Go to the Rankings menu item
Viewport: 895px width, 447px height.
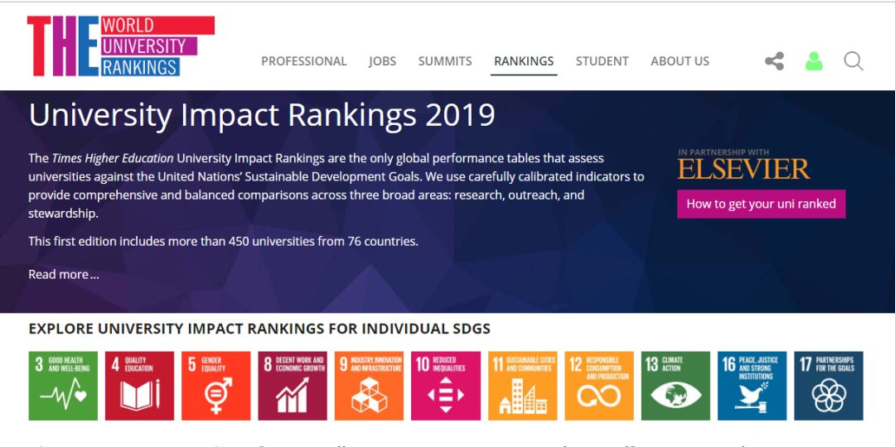[524, 61]
